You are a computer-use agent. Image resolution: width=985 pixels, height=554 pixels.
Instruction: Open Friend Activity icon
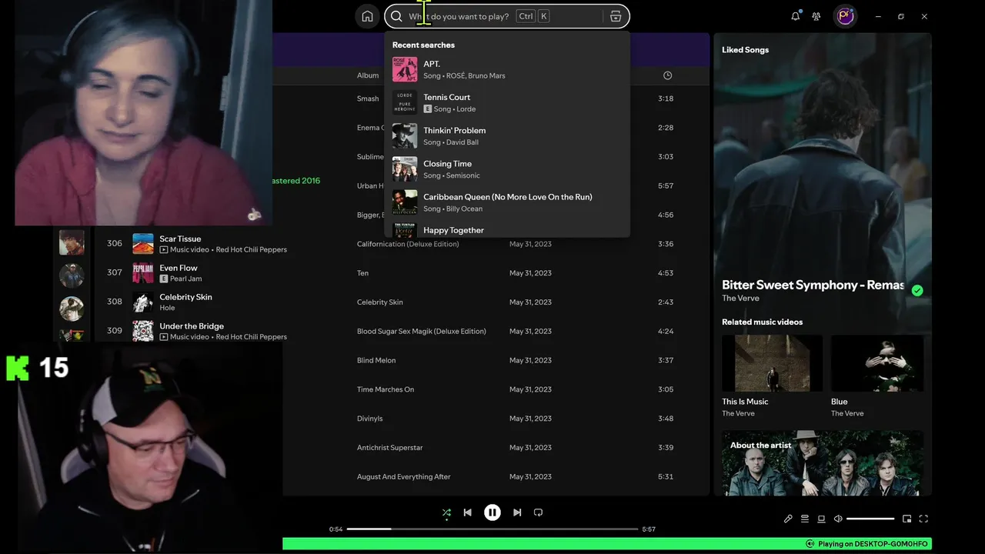tap(816, 16)
